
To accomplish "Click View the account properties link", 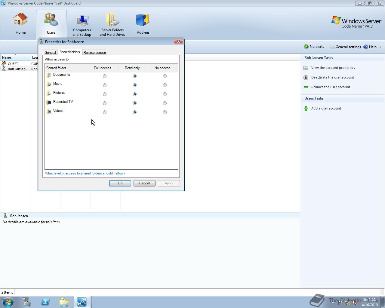I will (333, 68).
